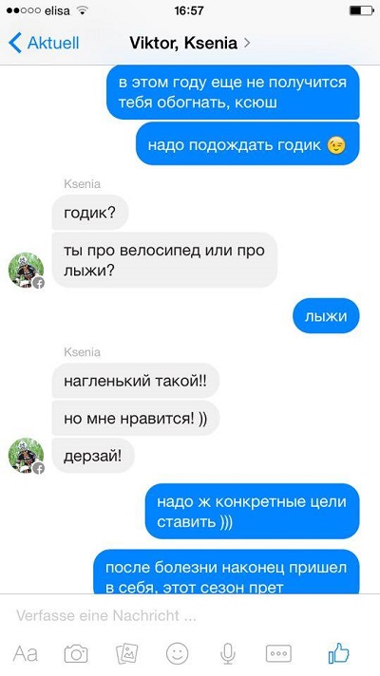Image resolution: width=380 pixels, height=676 pixels.
Task: Open the photo gallery icon
Action: (126, 653)
